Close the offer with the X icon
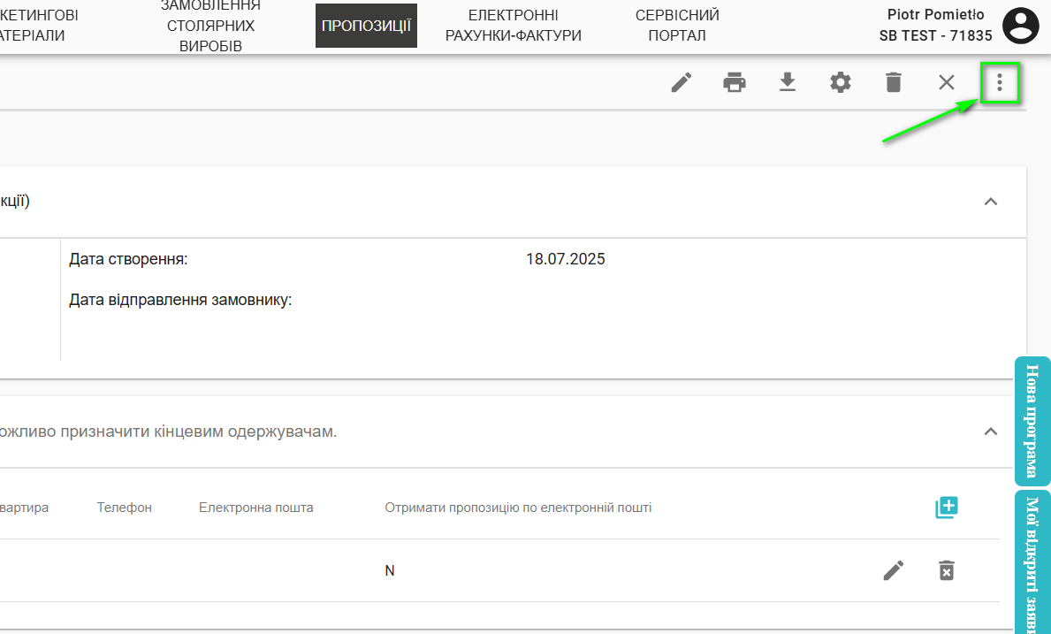Screen dimensions: 1051x634 pos(947,82)
